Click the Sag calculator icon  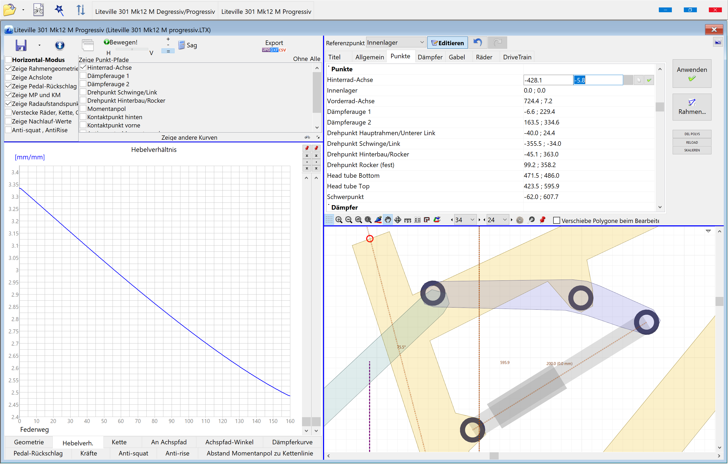(x=181, y=45)
